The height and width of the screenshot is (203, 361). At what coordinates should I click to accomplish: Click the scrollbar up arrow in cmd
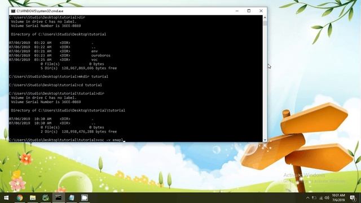pos(265,17)
